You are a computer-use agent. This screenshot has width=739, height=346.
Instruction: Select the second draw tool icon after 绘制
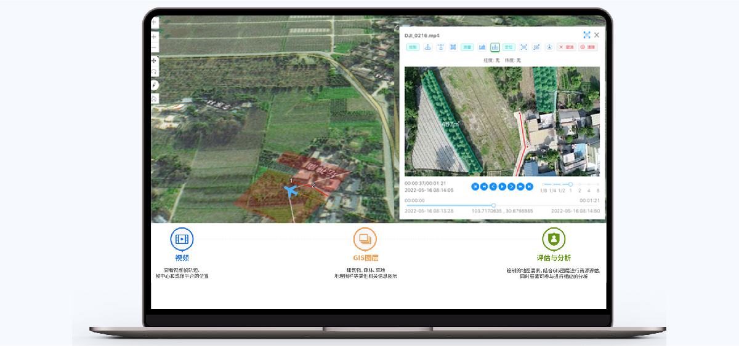(x=440, y=47)
